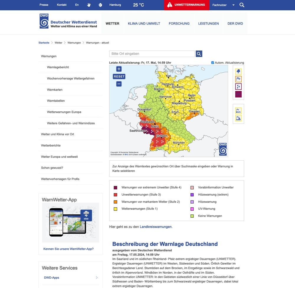Open the DWD-Apps service link

[x=52, y=278]
